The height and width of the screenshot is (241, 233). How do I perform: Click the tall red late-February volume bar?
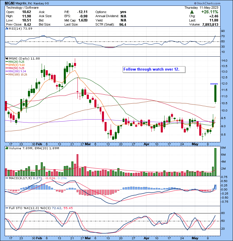[77, 165]
